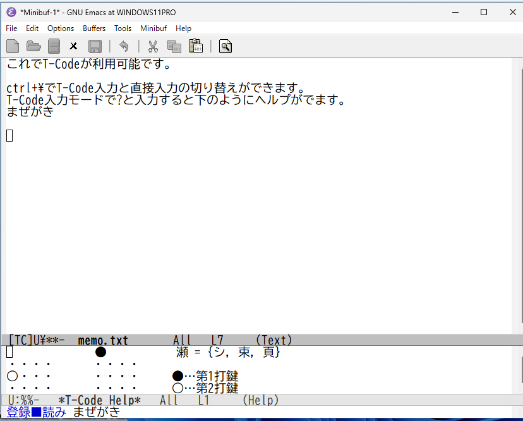Click the Emacs icon in the title bar
523x421 pixels.
click(x=11, y=13)
